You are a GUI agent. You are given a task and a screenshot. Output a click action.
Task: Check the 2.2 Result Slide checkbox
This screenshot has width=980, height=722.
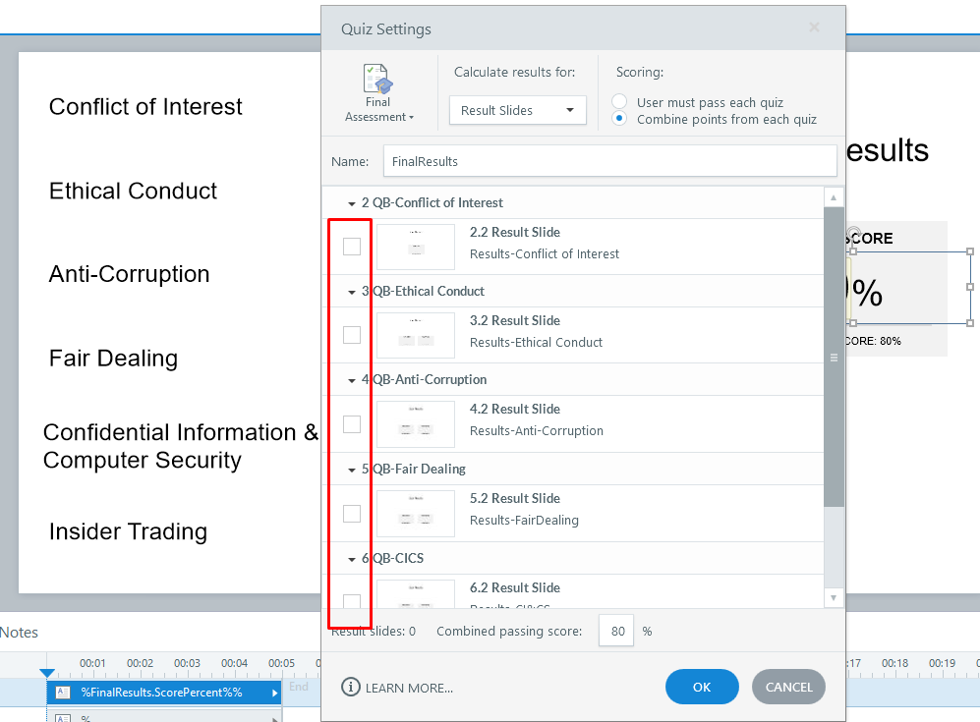[x=352, y=247]
